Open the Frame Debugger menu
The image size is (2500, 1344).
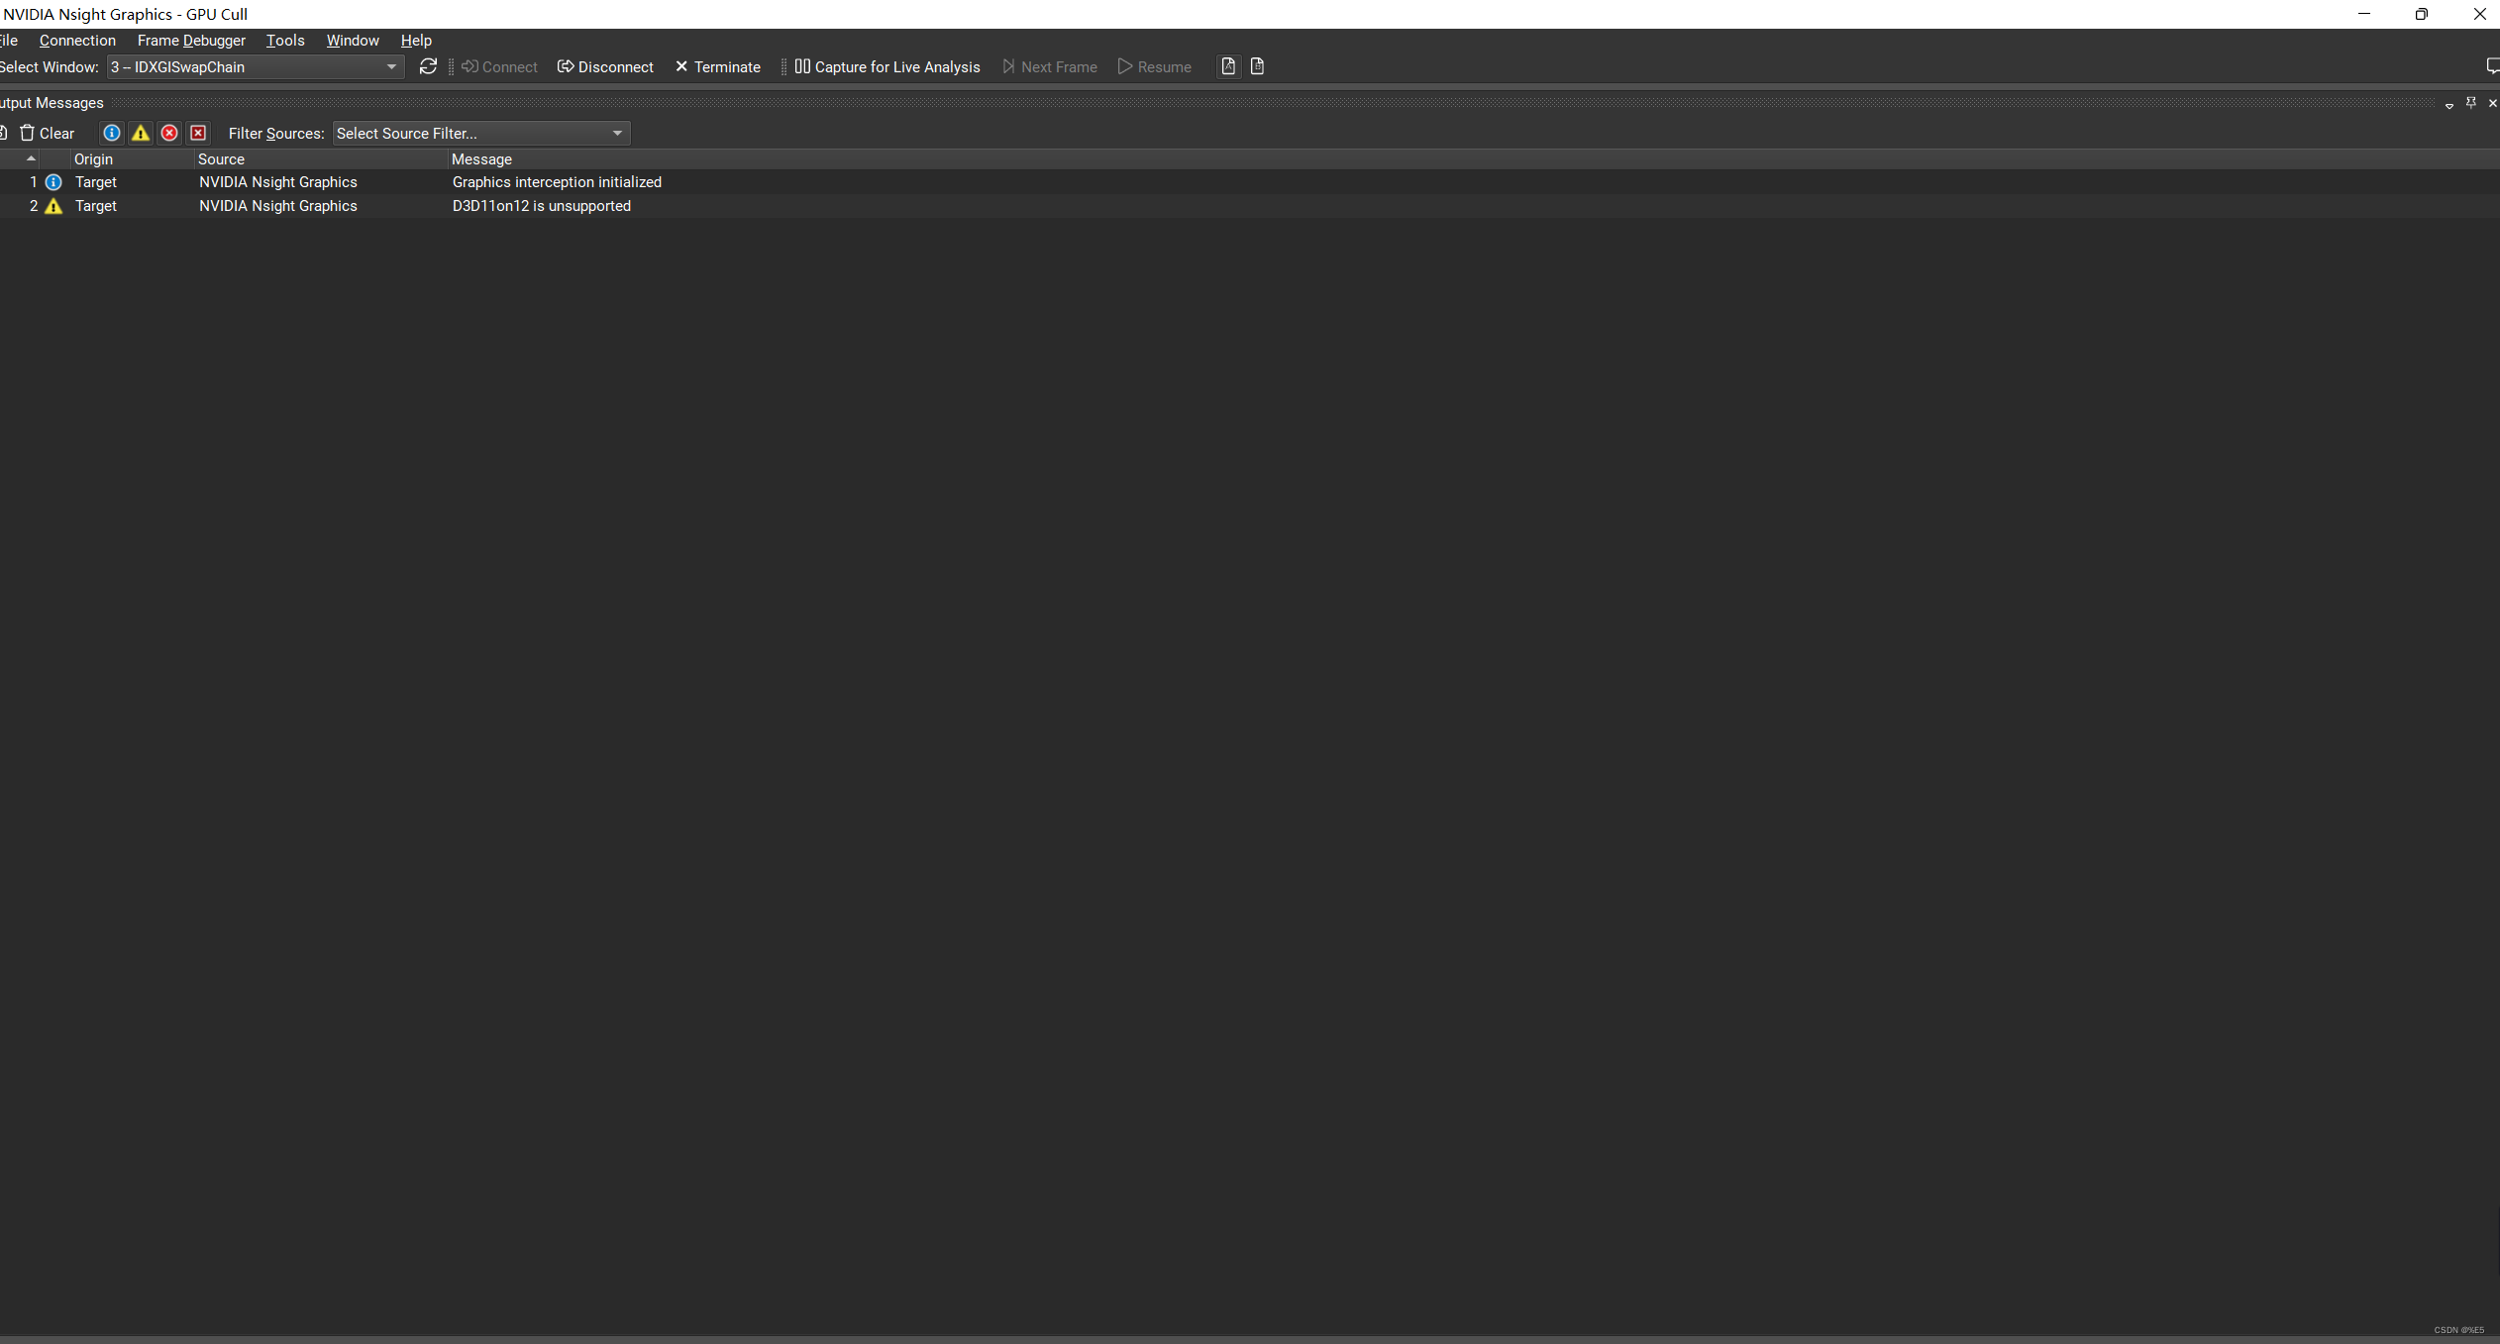pos(191,41)
